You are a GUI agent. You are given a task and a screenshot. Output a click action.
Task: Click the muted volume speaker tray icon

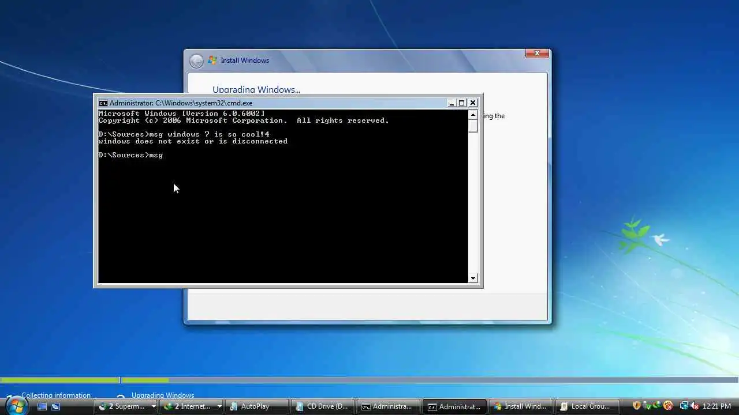(695, 406)
